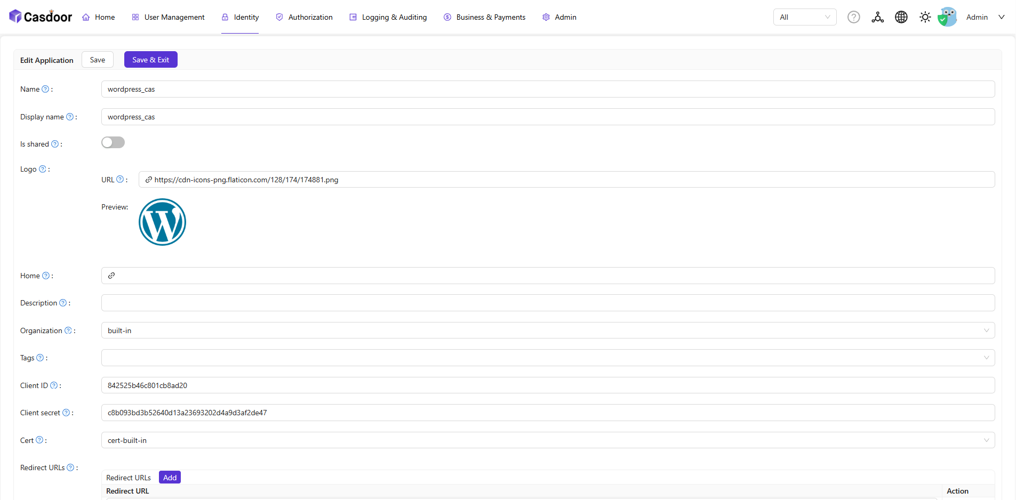Add a new Redirect URL
This screenshot has height=500, width=1016.
170,478
